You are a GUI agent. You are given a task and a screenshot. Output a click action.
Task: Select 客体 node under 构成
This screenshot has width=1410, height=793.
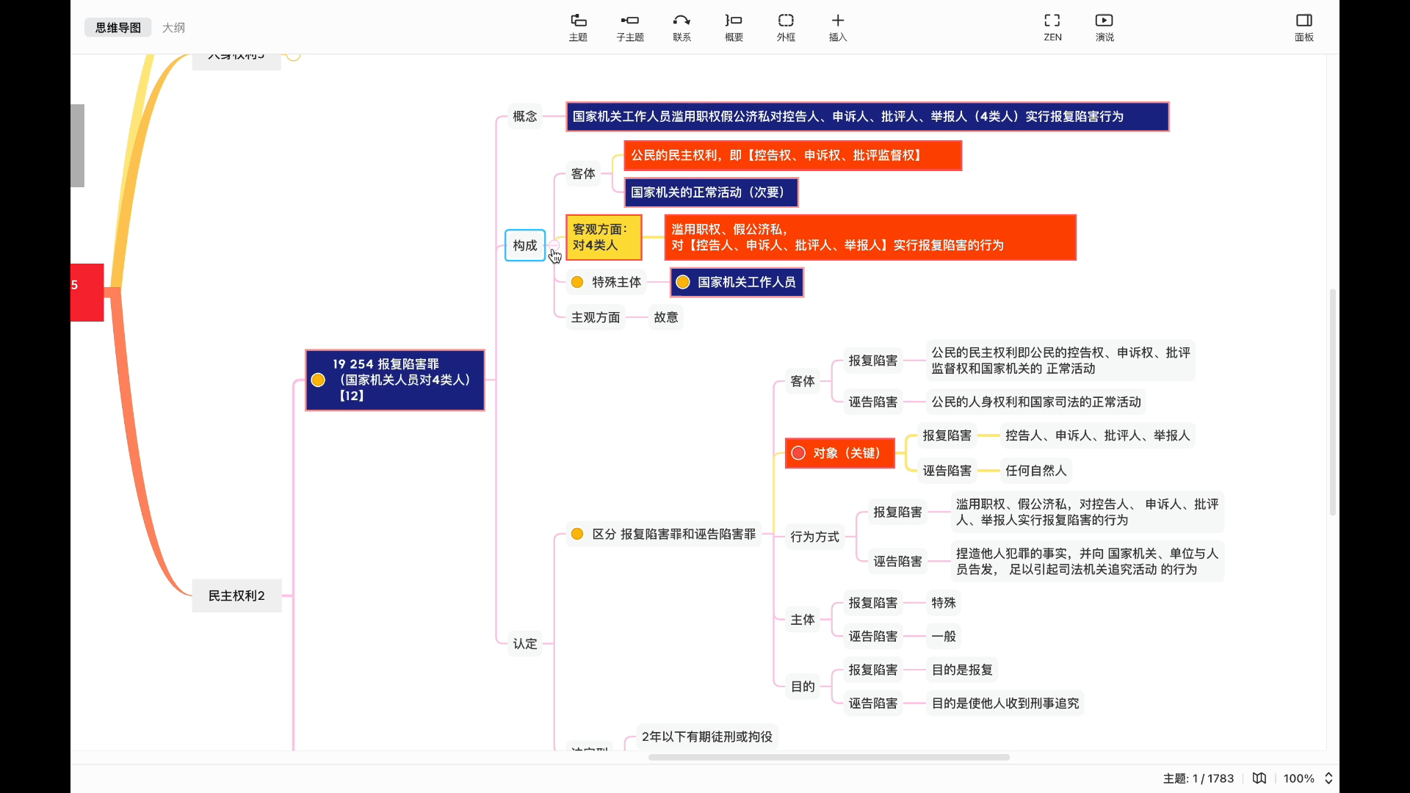pyautogui.click(x=583, y=173)
